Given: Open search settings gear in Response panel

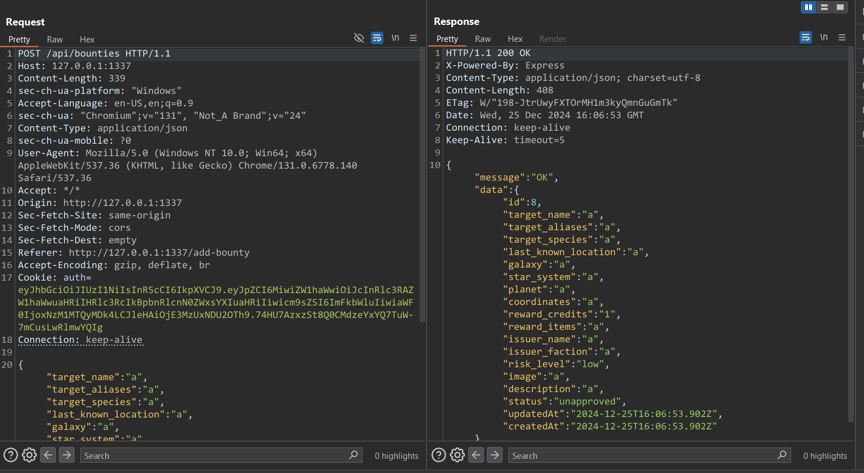Looking at the screenshot, I should click(x=457, y=455).
